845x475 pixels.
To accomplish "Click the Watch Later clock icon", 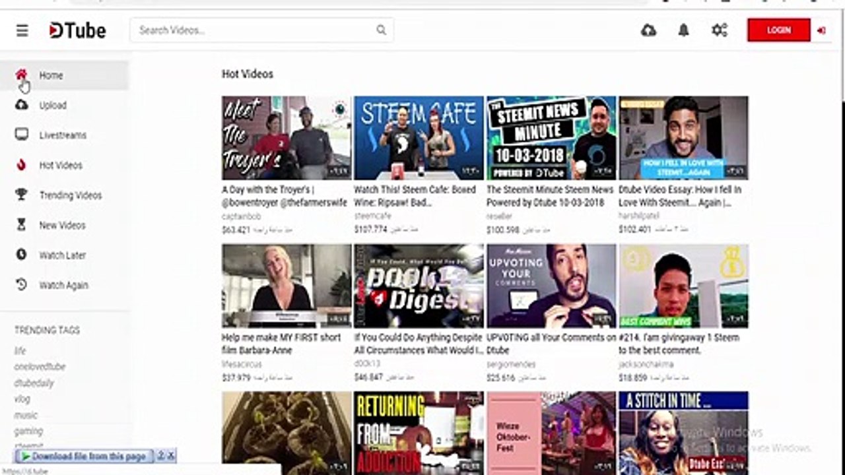I will 22,255.
